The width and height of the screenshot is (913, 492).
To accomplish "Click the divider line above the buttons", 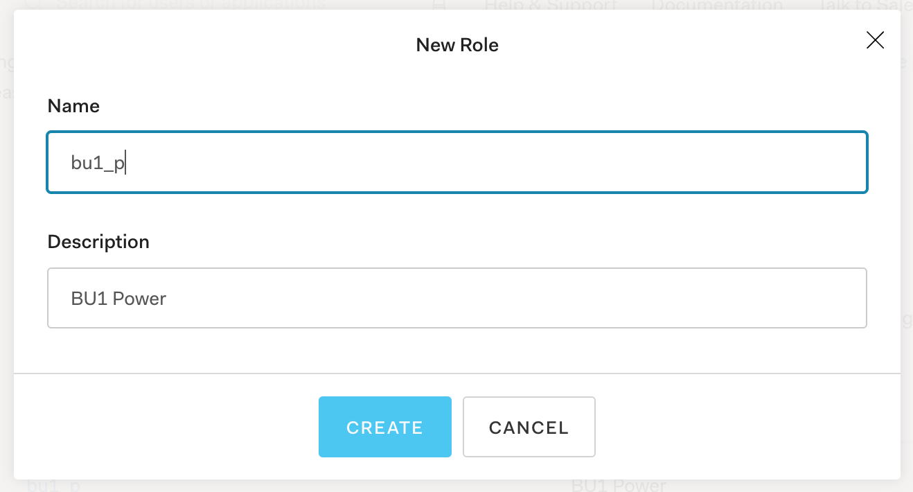I will pos(457,374).
